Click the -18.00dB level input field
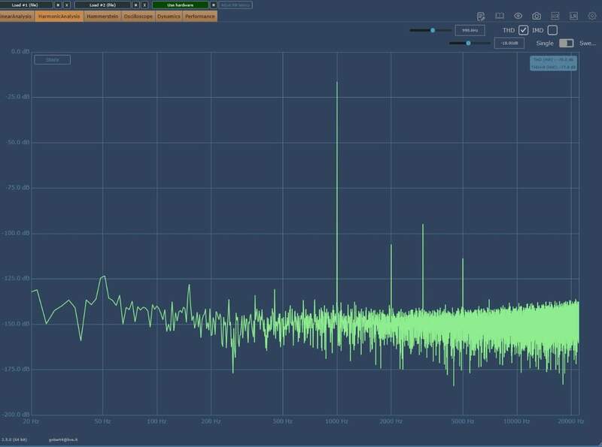Screen dimensions: 602x447 click(x=509, y=44)
